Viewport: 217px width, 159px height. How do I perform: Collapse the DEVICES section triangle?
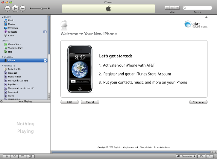[x=2, y=57]
